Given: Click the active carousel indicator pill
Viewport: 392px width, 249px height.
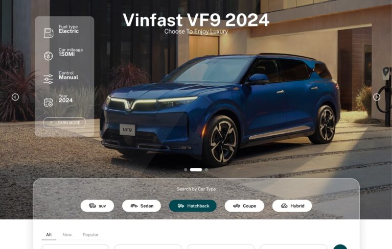Looking at the screenshot, I should click(196, 170).
